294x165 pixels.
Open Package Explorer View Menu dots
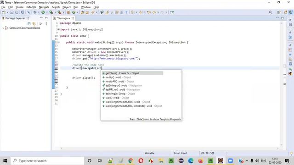46,24
